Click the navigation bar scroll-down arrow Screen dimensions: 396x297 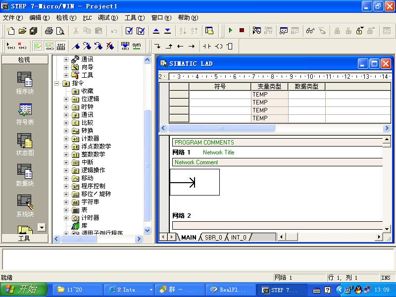point(42,227)
